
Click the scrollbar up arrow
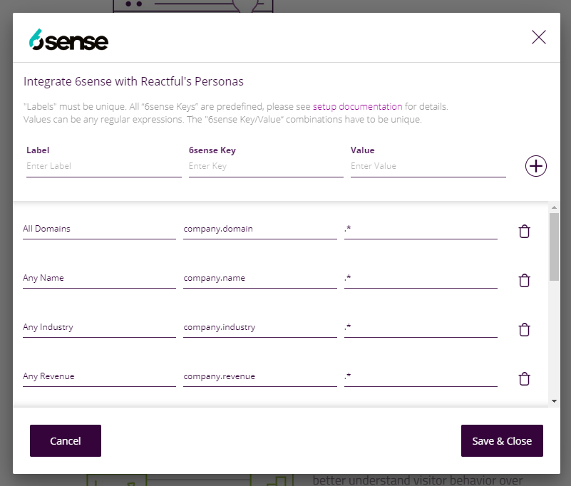[x=554, y=207]
